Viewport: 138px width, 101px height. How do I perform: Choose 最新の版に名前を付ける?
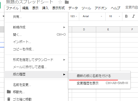click(x=99, y=76)
